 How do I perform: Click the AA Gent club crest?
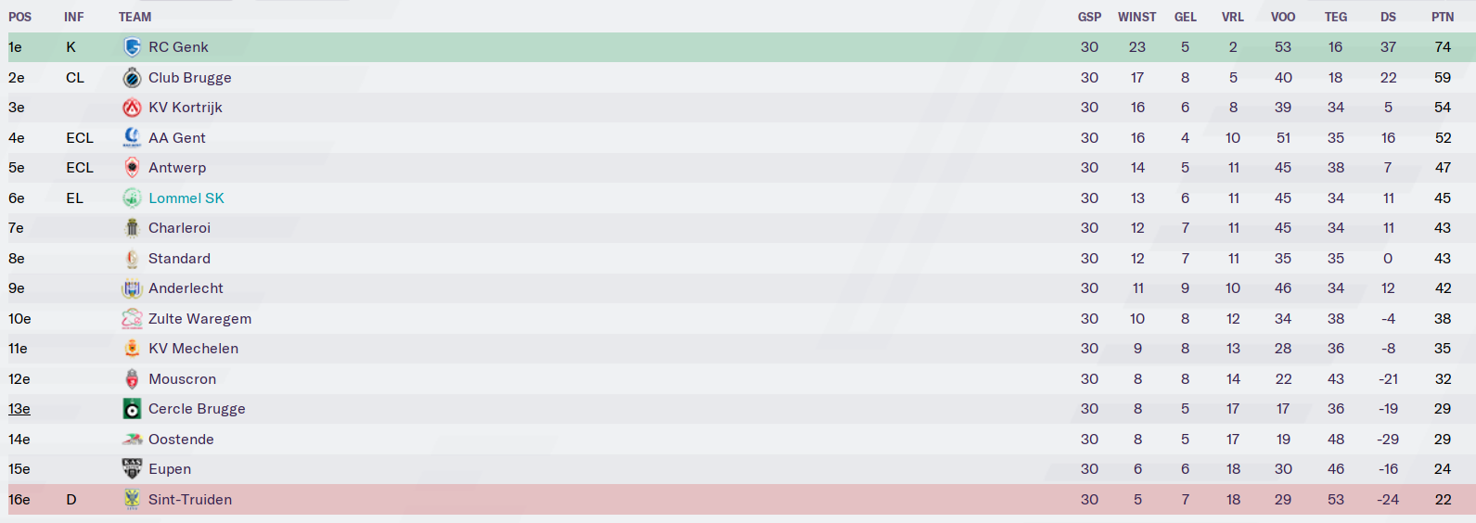click(132, 138)
